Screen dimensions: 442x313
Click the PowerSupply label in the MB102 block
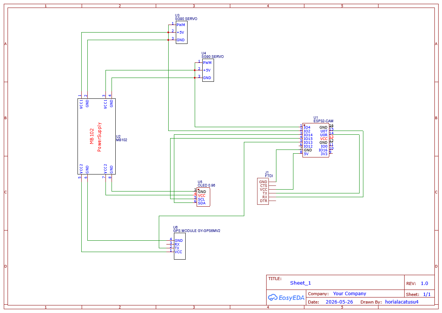99,137
